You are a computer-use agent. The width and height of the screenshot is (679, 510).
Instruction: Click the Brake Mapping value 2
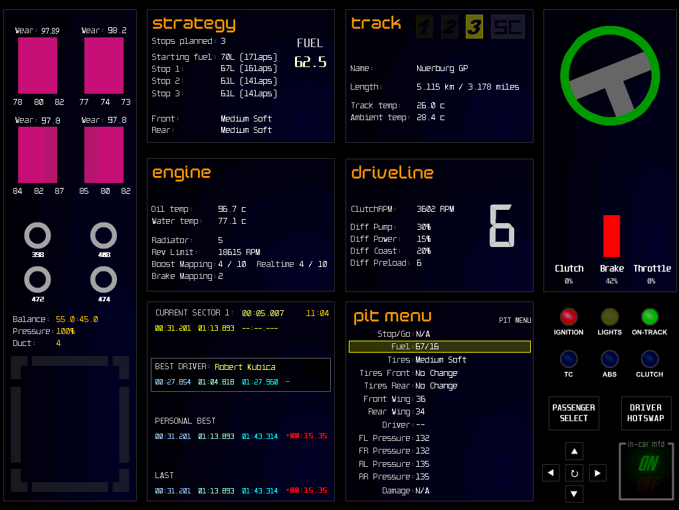coord(221,276)
